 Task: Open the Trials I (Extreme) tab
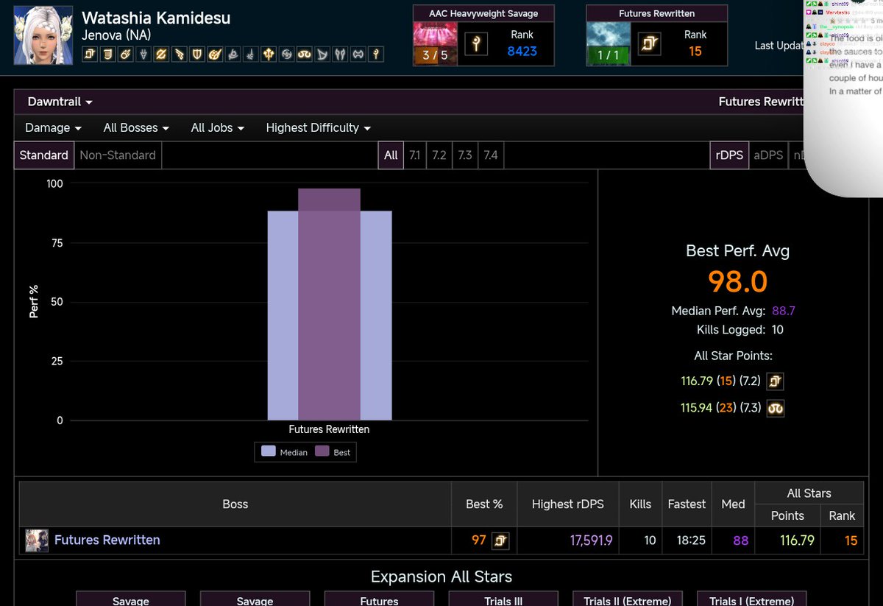[x=752, y=599]
